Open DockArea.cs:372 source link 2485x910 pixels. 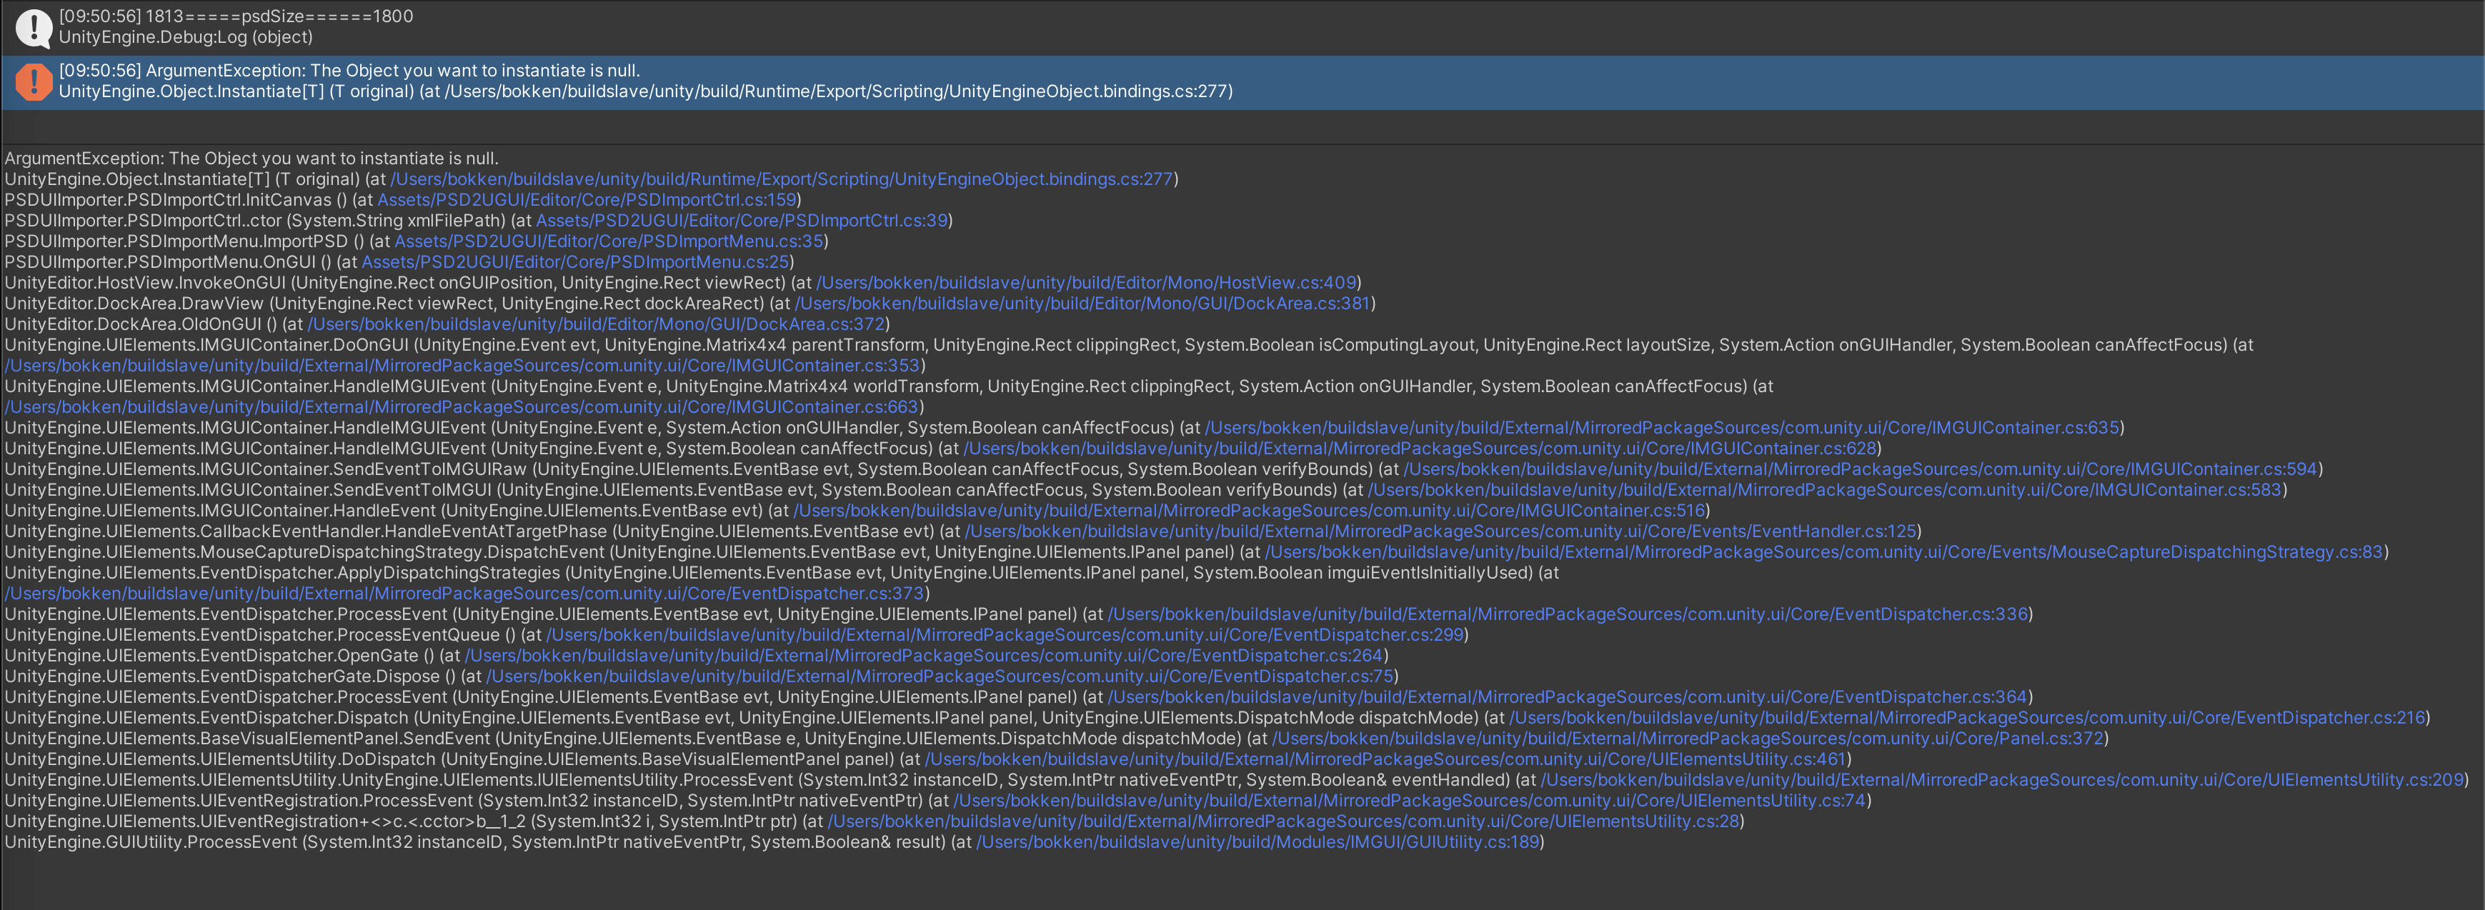pyautogui.click(x=595, y=324)
